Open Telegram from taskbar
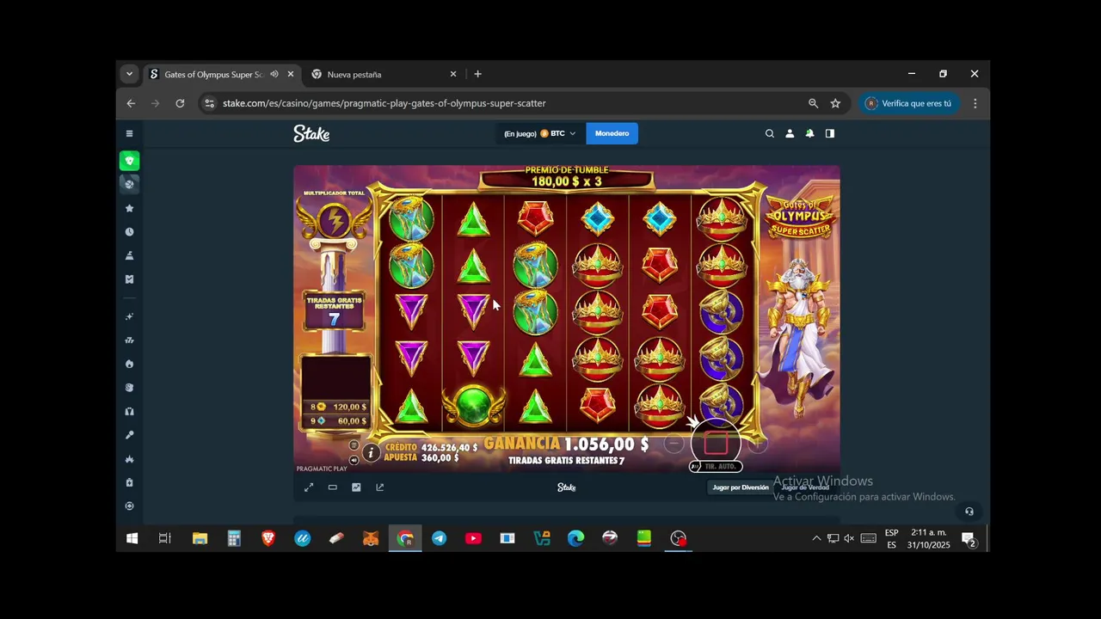1101x619 pixels. 439,538
